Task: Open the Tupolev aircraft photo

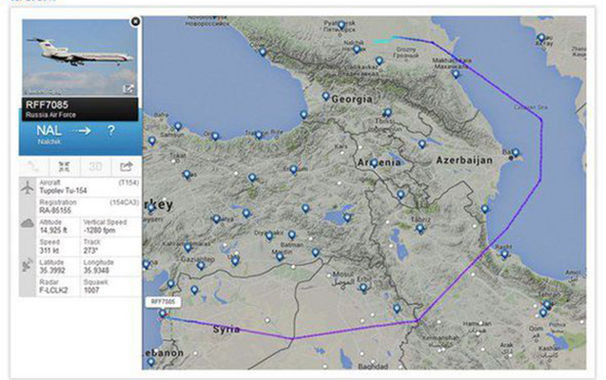Action: [78, 59]
